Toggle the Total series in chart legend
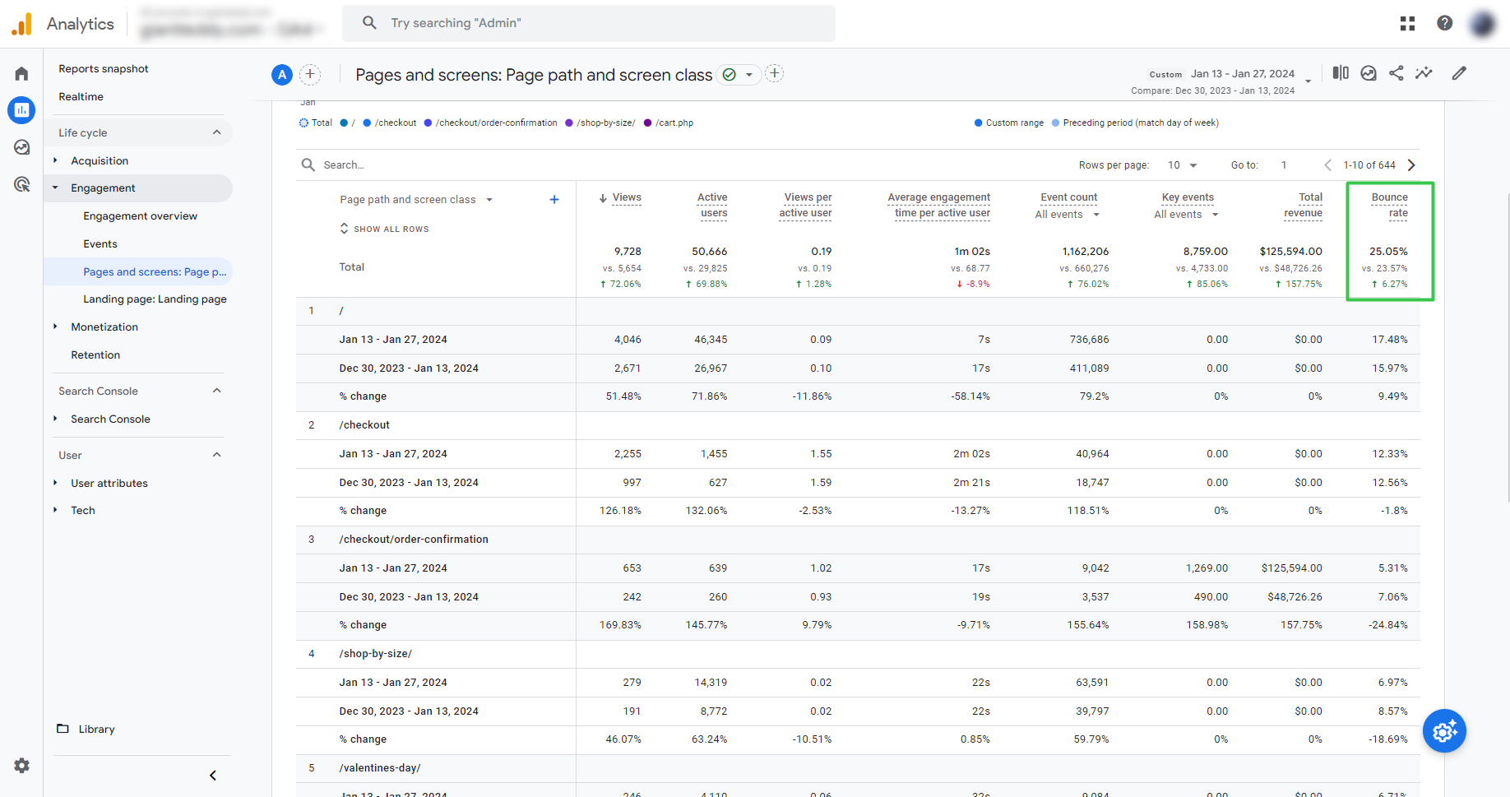 pyautogui.click(x=316, y=123)
